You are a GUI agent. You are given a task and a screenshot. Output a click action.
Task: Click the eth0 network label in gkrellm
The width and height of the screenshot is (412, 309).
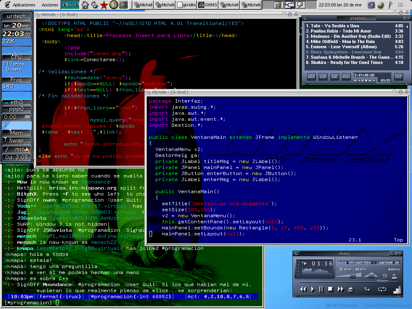16,102
